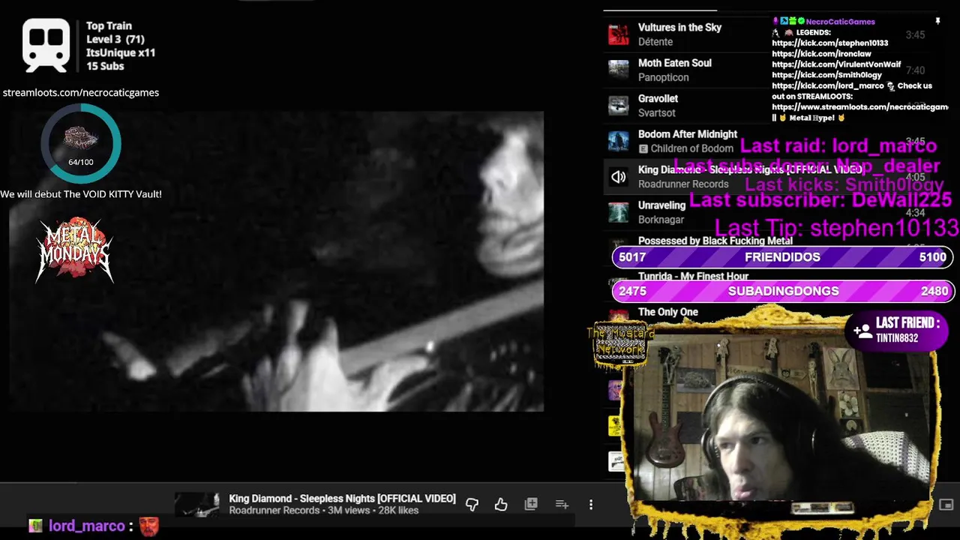Play Moth Eaten Soul from queue

675,63
